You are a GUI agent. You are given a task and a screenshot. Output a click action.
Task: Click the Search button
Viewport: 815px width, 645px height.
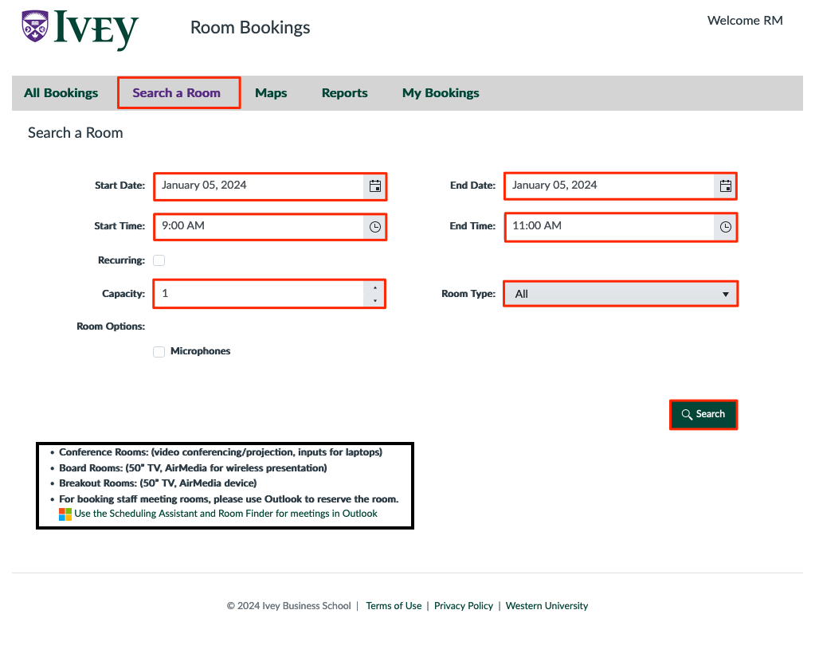[x=703, y=414]
